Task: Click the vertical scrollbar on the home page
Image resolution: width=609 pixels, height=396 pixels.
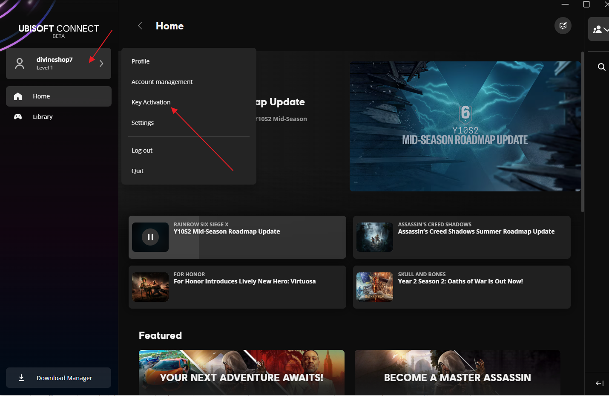Action: 582,132
